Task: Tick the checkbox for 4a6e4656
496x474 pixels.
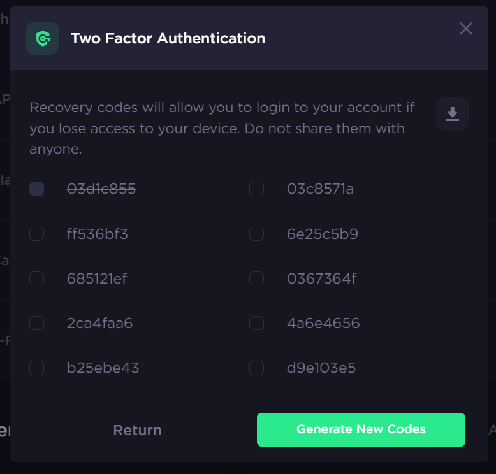Action: pyautogui.click(x=256, y=323)
